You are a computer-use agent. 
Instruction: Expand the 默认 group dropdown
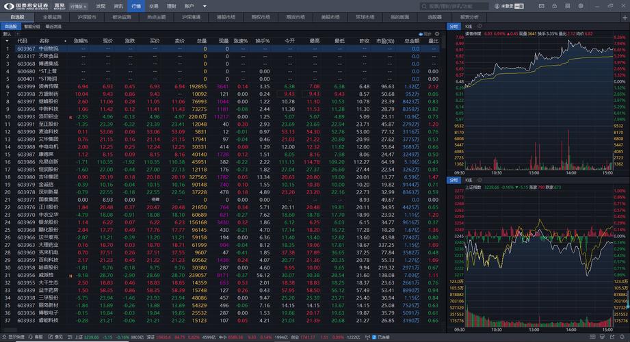click(8, 34)
